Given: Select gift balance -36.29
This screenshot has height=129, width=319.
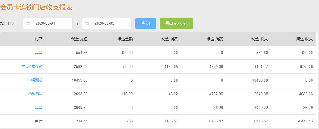Looking at the screenshot, I should tap(308, 108).
